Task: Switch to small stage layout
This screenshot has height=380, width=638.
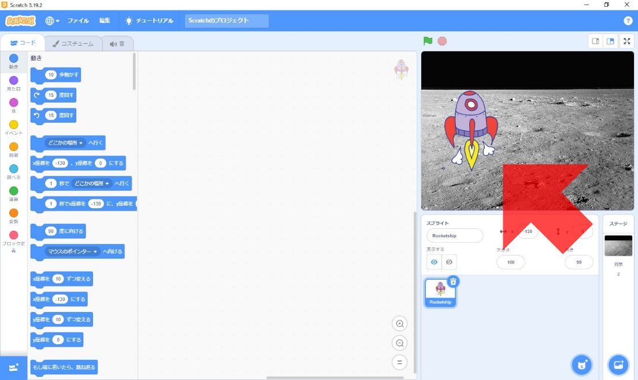Action: (595, 41)
